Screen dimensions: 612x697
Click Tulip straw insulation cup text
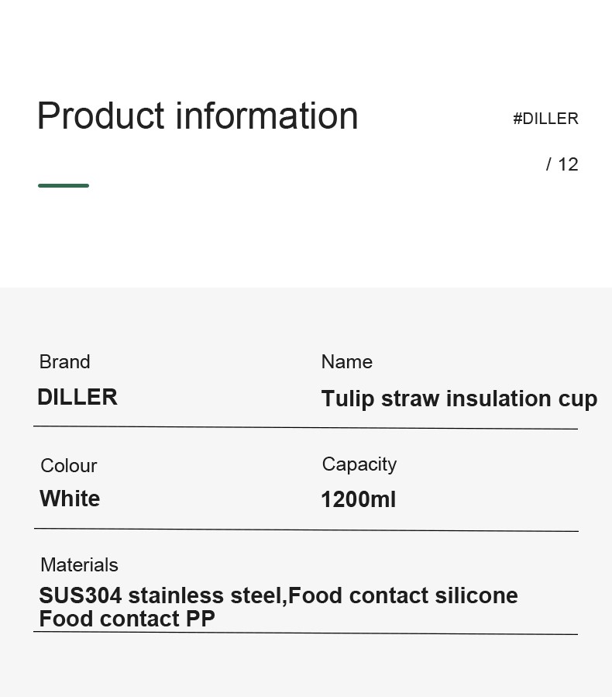coord(459,399)
